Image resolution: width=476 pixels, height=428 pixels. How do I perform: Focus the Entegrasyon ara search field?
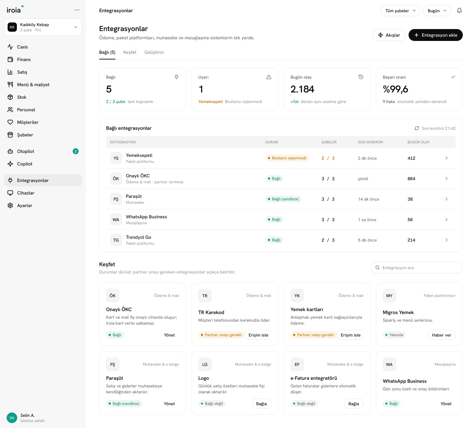416,267
